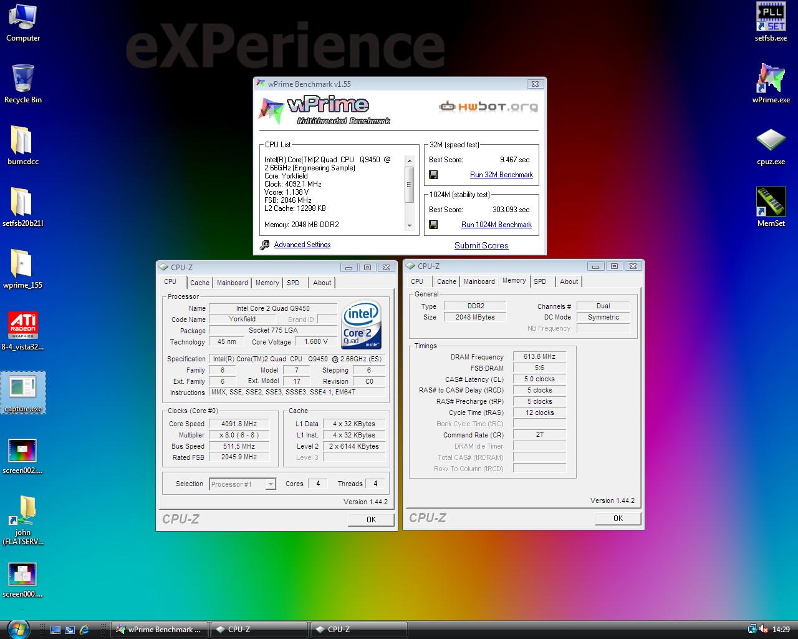Click the CPU list scrollbar thumb
Screen dimensions: 798x639
410,185
